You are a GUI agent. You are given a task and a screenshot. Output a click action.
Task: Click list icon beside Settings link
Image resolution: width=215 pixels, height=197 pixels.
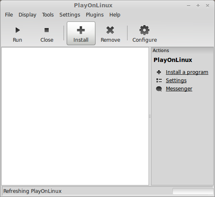(x=159, y=81)
